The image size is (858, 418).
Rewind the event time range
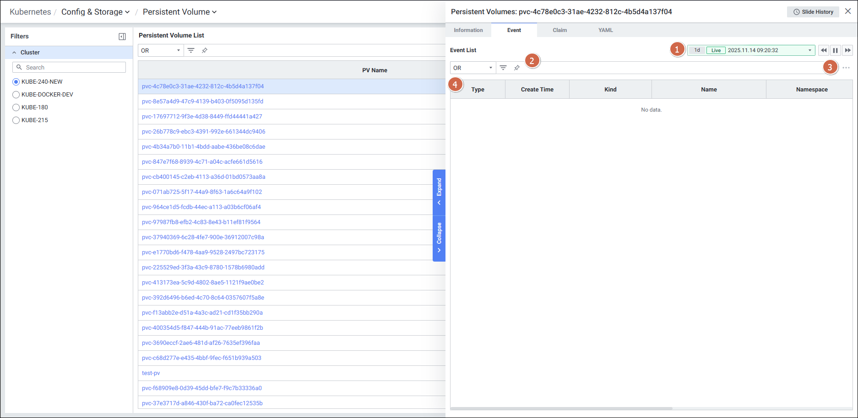point(824,50)
